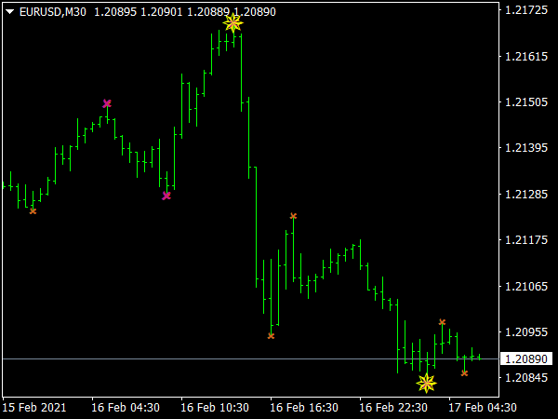Click the orange X marker near 16 Feb 16:30 low

coord(271,336)
